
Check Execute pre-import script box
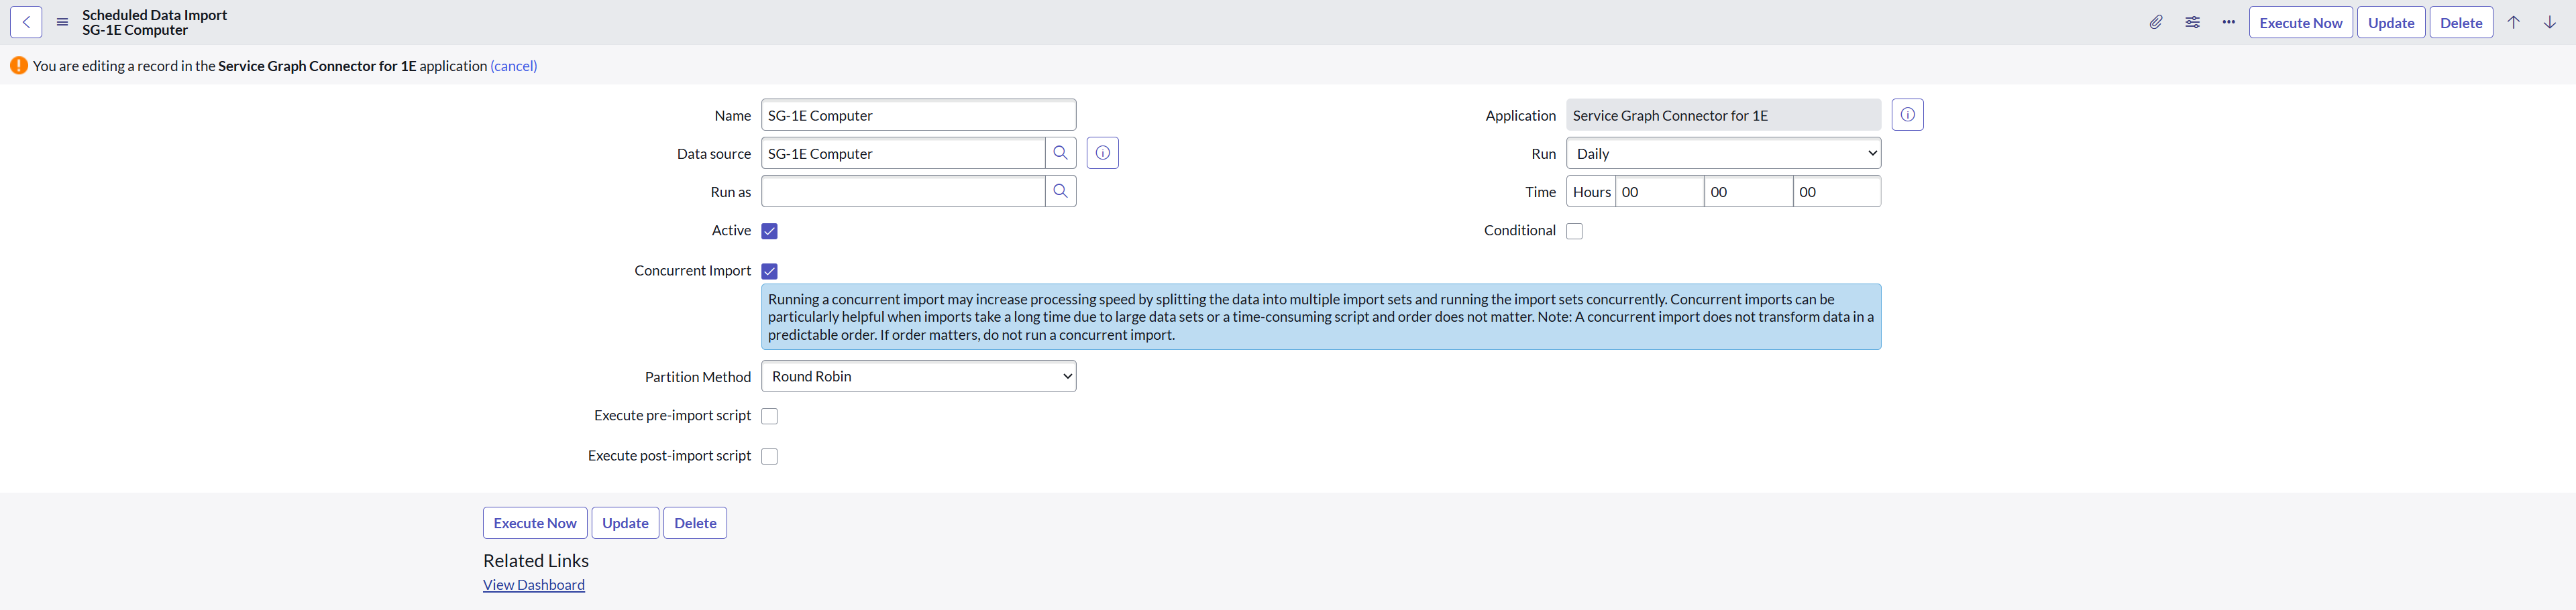pos(769,416)
